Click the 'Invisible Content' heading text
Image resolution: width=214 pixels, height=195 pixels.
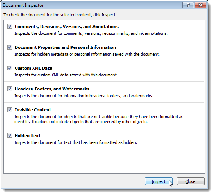click(33, 110)
